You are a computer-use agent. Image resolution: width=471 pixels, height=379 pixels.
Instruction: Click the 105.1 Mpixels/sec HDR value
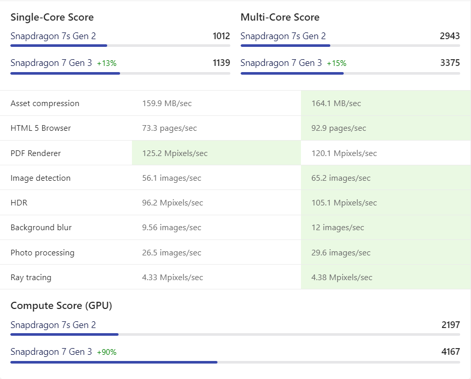(344, 203)
